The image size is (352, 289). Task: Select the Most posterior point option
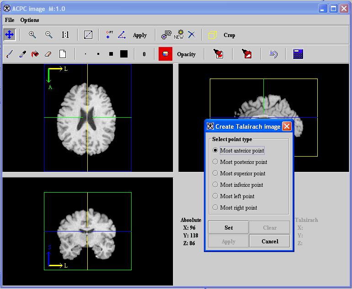(216, 162)
